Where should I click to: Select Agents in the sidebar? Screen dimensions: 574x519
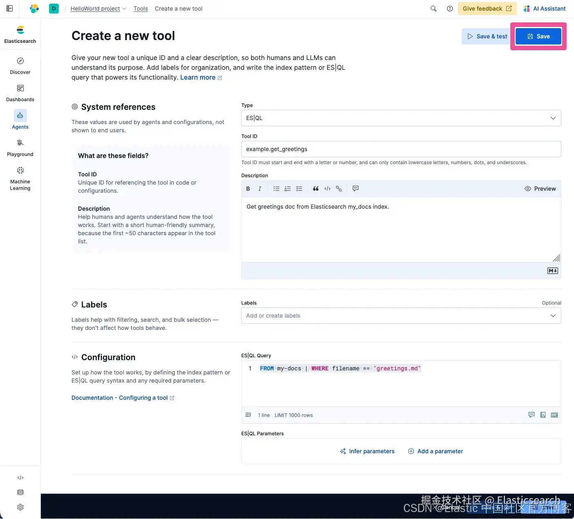20,120
